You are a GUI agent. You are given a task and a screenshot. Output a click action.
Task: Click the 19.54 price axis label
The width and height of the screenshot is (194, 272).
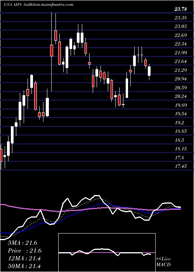click(x=181, y=114)
